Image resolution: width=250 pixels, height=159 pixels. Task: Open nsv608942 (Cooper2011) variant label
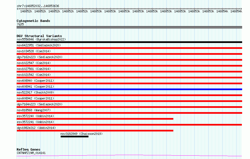pos(35,98)
